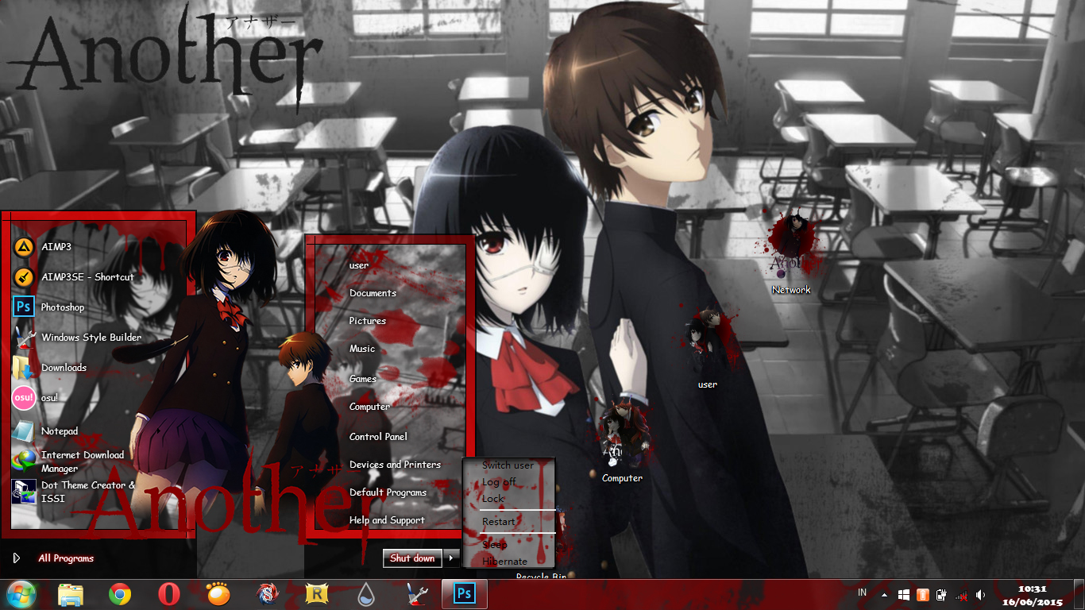Viewport: 1085px width, 610px height.
Task: Open File Explorer from the taskbar
Action: (x=71, y=594)
